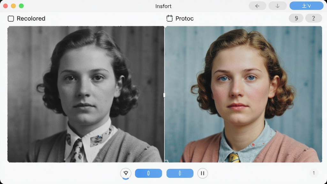The width and height of the screenshot is (327, 184).
Task: Close the window with red button
Action: tap(6, 6)
